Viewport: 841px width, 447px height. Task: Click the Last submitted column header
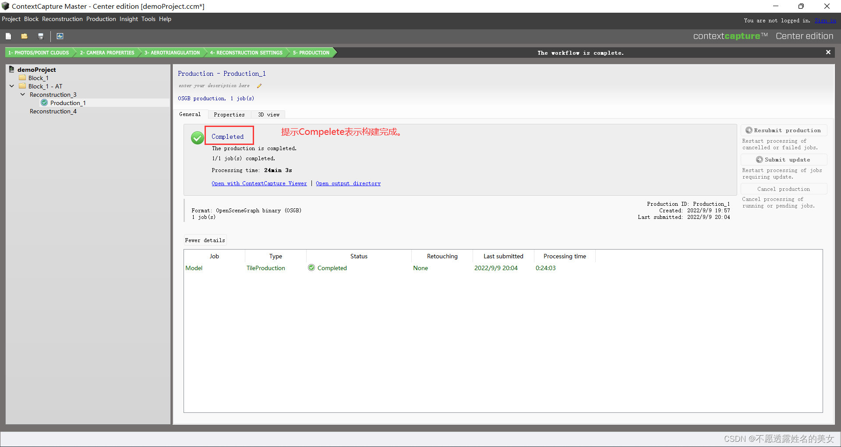point(503,256)
